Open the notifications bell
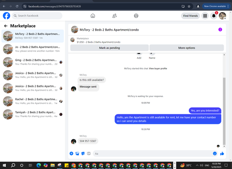 [214, 16]
